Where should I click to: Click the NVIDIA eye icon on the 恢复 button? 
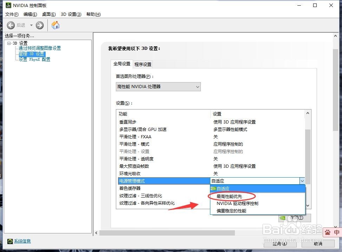coord(283,218)
